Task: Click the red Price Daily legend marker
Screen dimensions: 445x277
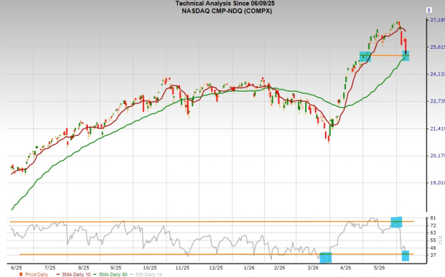Action: [x=21, y=274]
